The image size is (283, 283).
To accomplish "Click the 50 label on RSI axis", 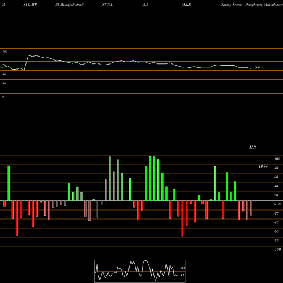I will pos(4,74).
